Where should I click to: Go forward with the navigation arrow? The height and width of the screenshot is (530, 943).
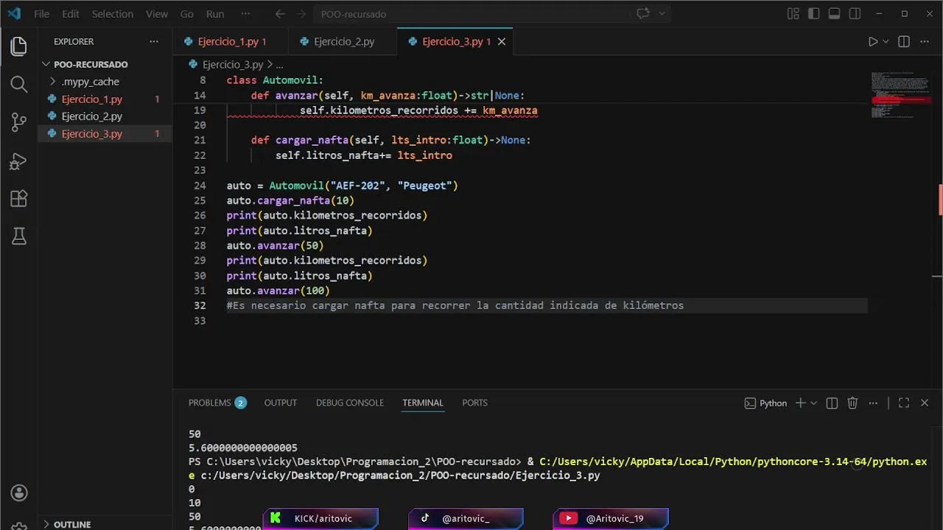[301, 13]
